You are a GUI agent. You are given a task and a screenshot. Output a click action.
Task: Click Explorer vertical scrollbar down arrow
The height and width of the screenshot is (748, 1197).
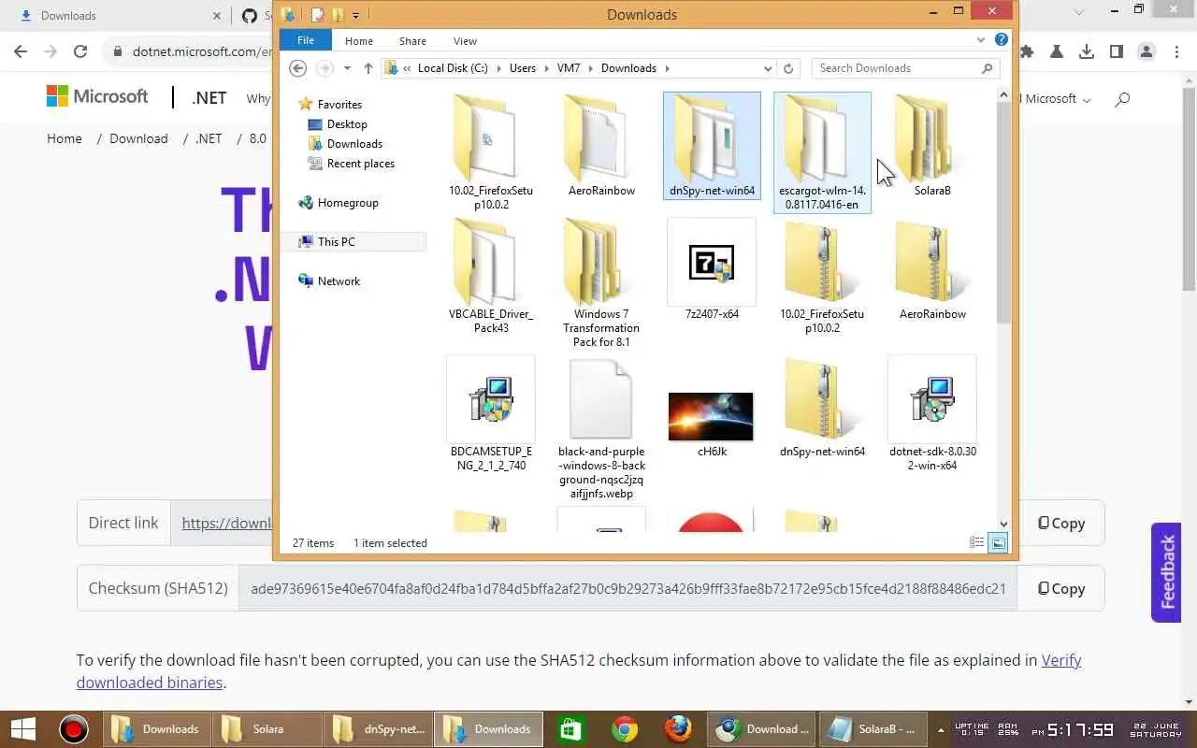[x=1003, y=525]
